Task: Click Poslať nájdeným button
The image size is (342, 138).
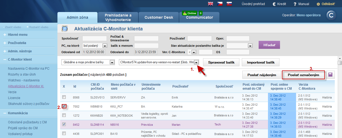Action: click(x=261, y=75)
